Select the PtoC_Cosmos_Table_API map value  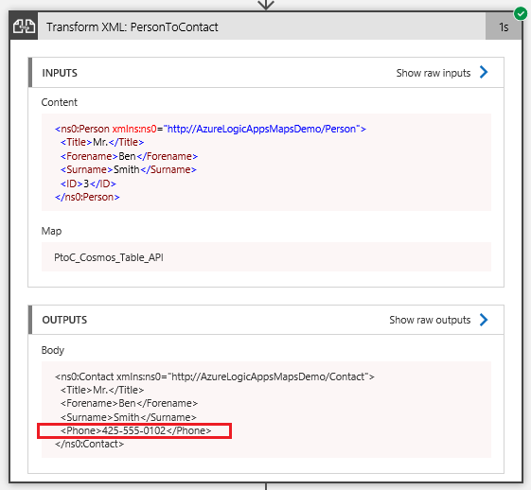click(109, 257)
